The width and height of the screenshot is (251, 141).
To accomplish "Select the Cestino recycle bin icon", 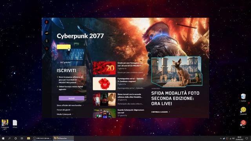I will coord(243,98).
